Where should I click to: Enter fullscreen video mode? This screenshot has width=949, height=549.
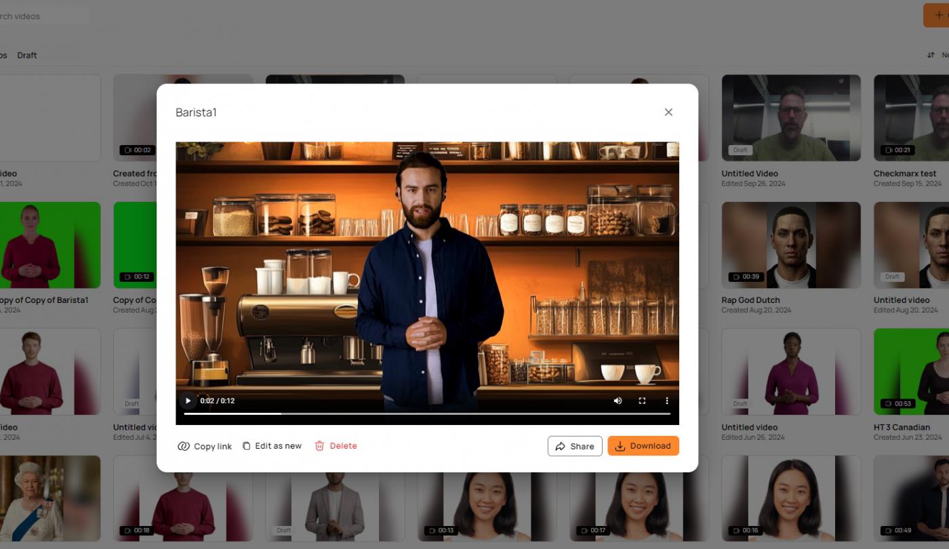pyautogui.click(x=642, y=401)
